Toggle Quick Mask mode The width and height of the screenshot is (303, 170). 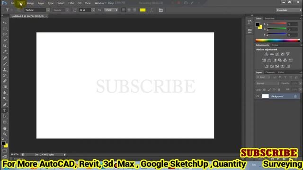pos(5,151)
